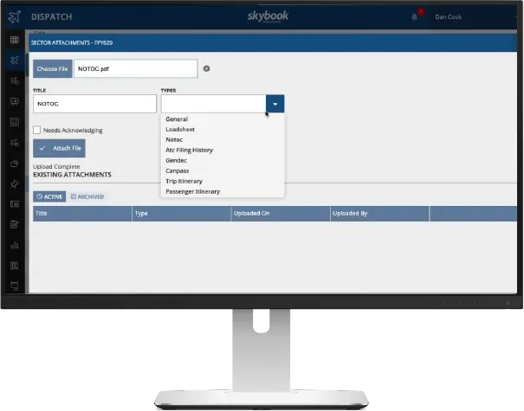
Task: Click the Choose File button
Action: pos(52,68)
